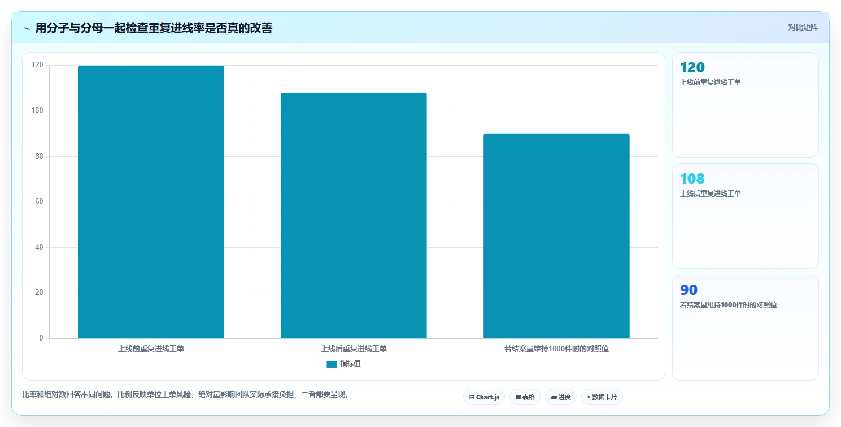Select the Chart.js tag button
Screen dimensions: 841x427
point(484,397)
